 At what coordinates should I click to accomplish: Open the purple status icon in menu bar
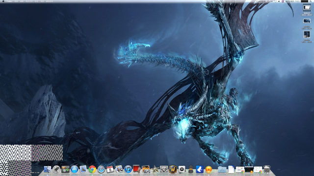[x=283, y=1]
